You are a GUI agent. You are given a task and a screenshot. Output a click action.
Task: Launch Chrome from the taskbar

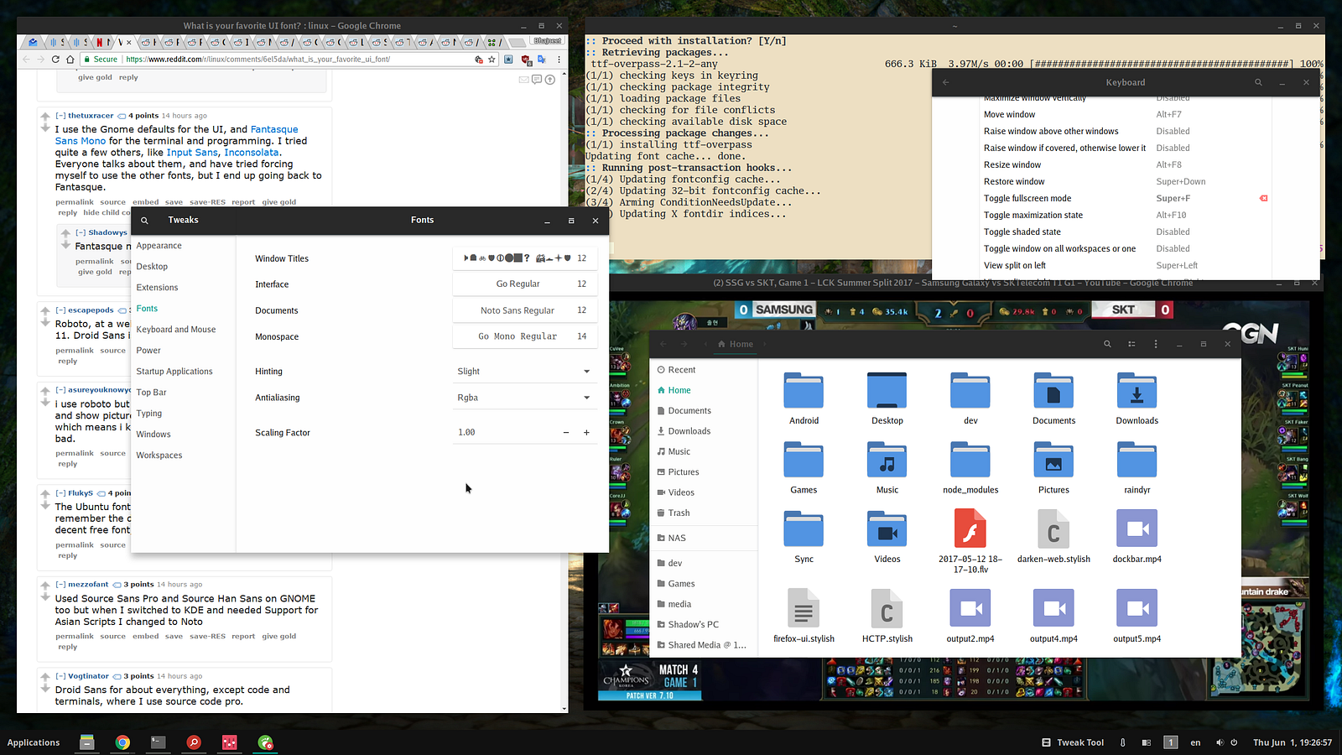(x=122, y=742)
